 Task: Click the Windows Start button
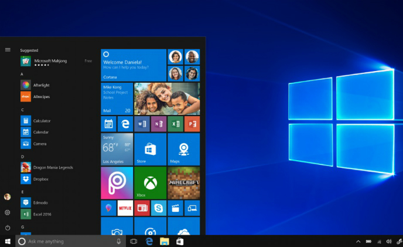tap(8, 241)
